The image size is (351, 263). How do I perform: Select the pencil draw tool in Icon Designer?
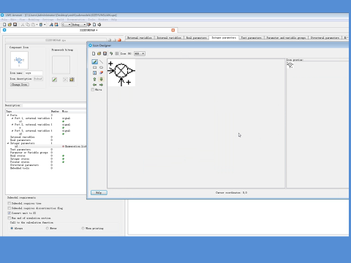[x=95, y=62]
